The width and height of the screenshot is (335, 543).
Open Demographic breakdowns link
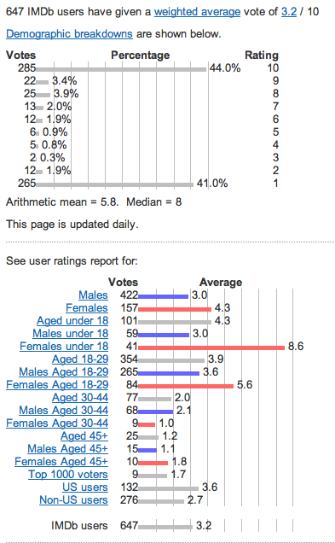tap(69, 34)
